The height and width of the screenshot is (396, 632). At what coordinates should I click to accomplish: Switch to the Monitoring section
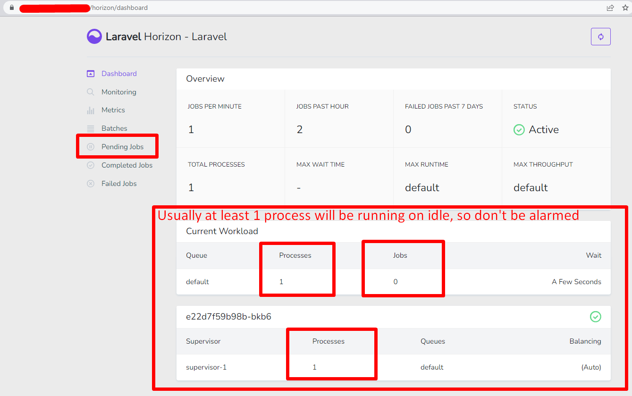coord(118,92)
